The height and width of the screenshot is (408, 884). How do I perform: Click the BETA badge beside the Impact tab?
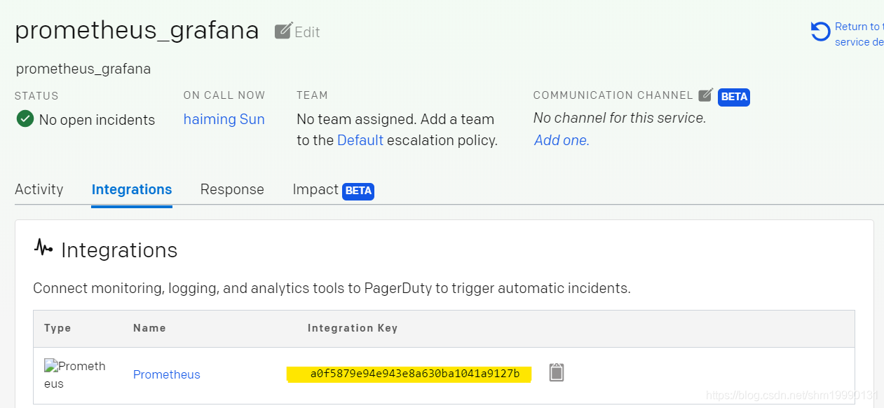coord(358,191)
